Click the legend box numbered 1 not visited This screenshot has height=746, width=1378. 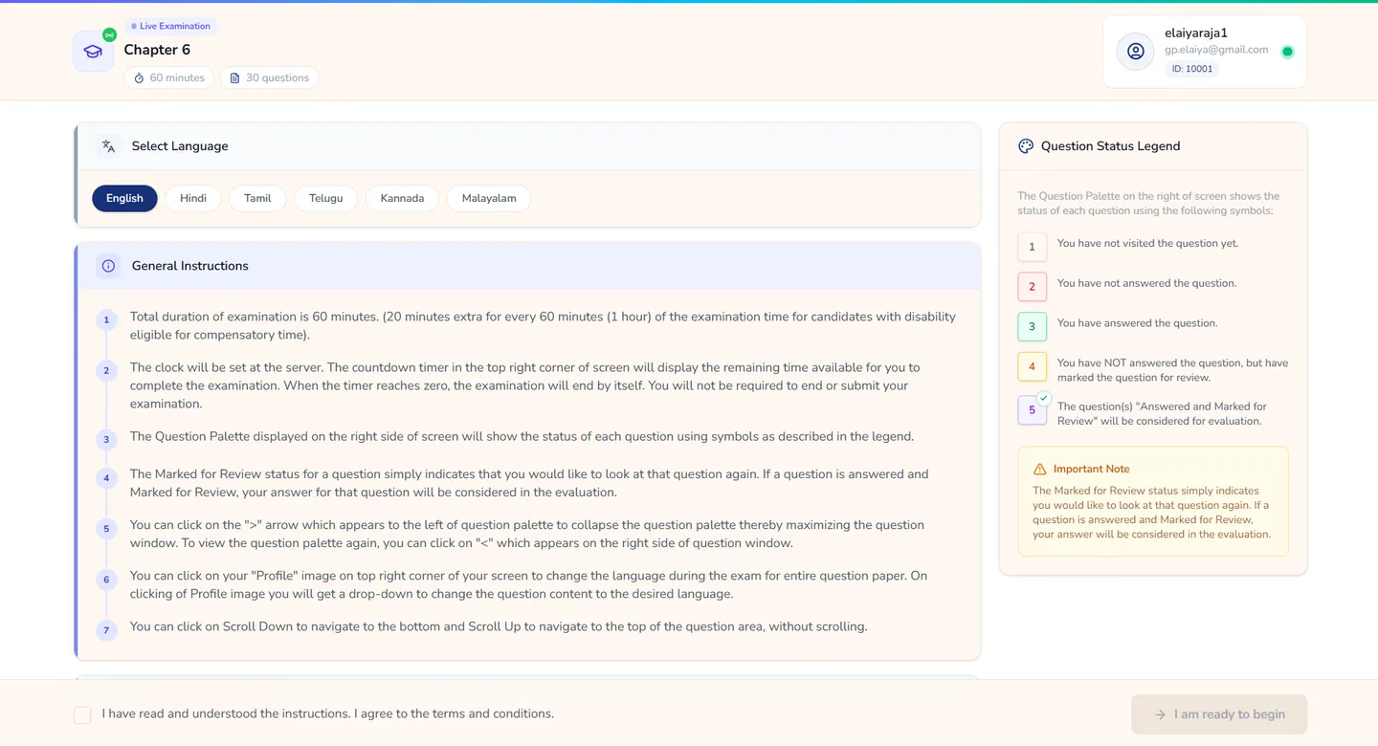(1032, 247)
